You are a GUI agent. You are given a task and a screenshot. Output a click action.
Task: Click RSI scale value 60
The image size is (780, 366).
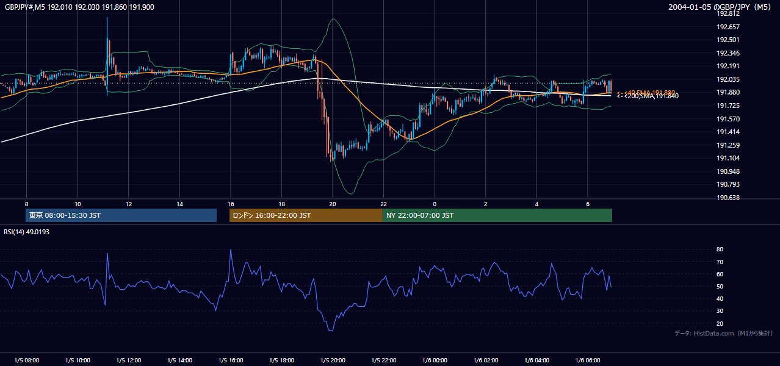tap(720, 274)
